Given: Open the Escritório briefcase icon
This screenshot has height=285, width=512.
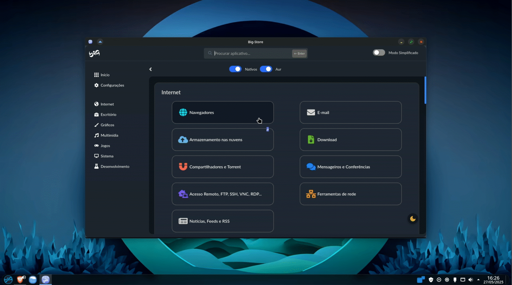Looking at the screenshot, I should 96,114.
